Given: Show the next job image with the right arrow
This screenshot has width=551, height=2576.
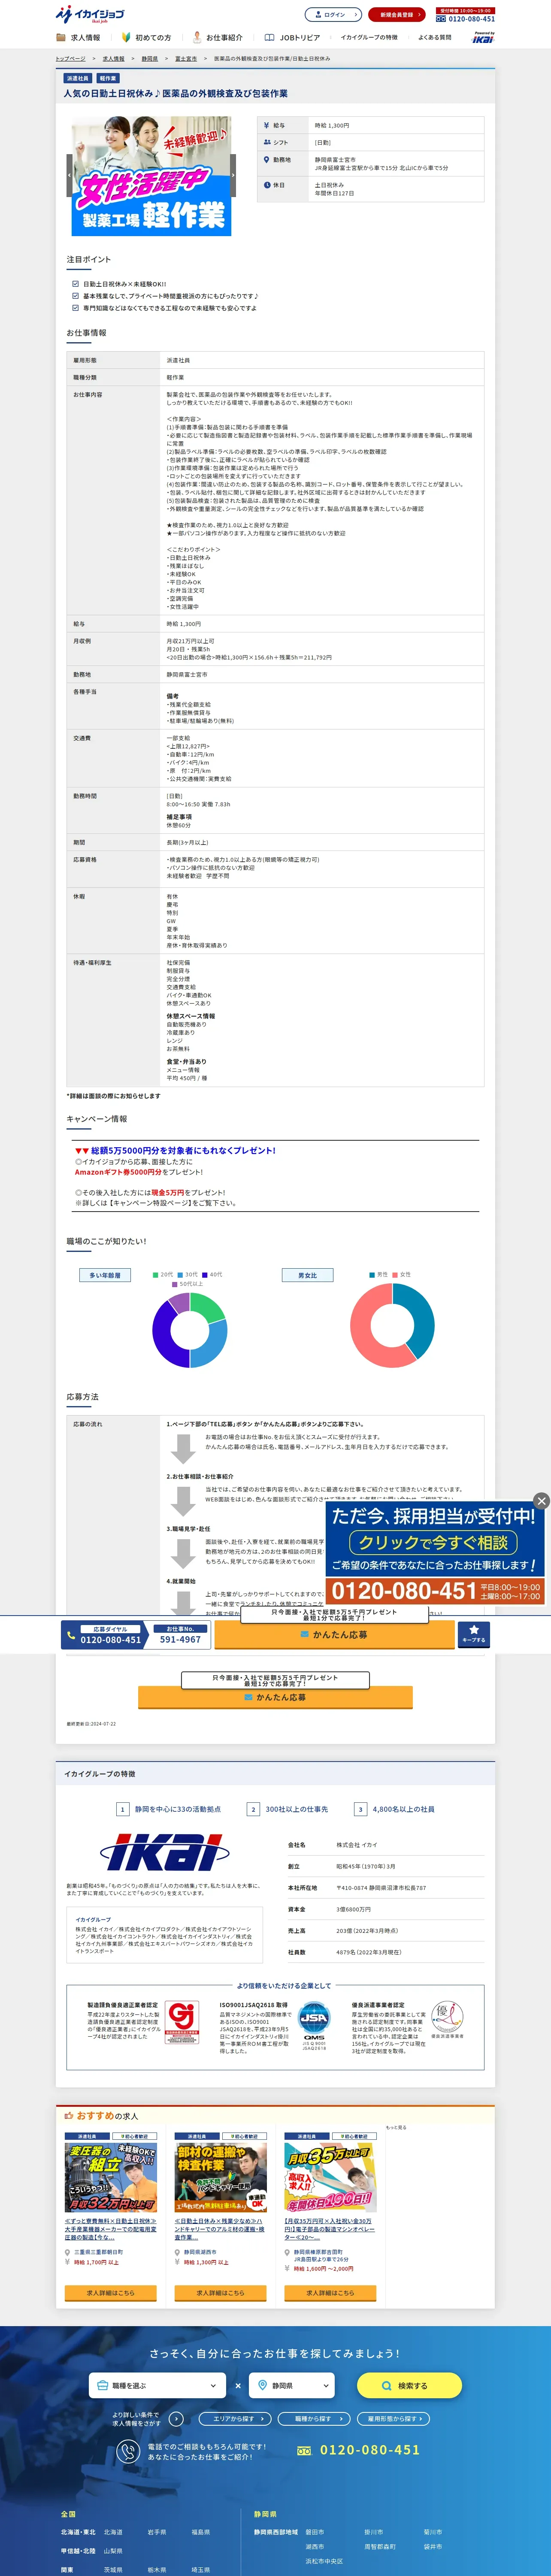Looking at the screenshot, I should (233, 176).
